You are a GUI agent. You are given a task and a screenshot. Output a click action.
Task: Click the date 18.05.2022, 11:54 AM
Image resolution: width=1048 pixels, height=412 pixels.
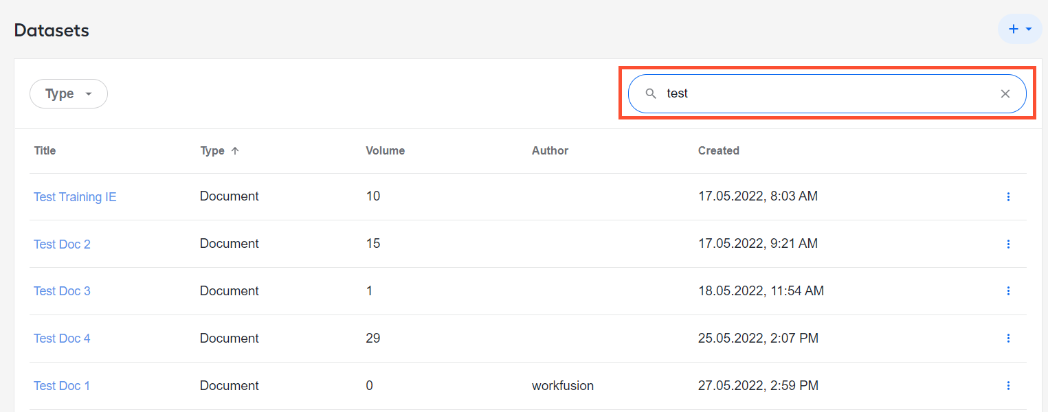761,291
